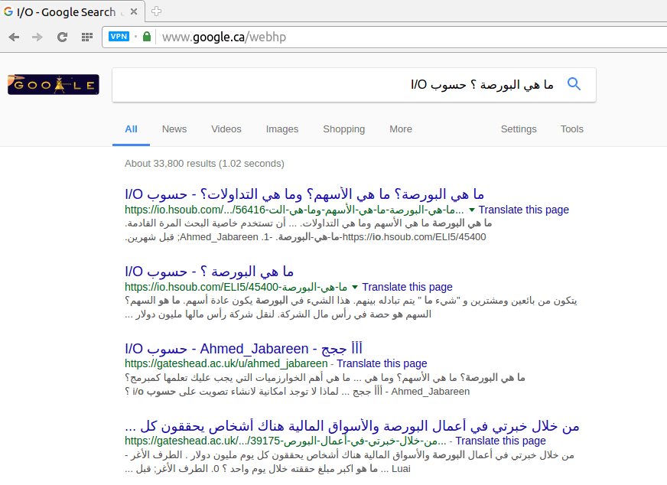The image size is (667, 485).
Task: Select the News results tab
Action: pos(174,129)
